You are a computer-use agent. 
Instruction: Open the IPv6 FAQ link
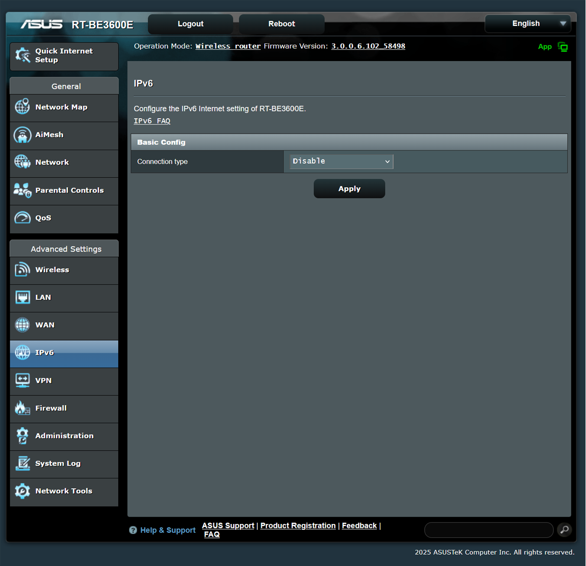(x=152, y=121)
